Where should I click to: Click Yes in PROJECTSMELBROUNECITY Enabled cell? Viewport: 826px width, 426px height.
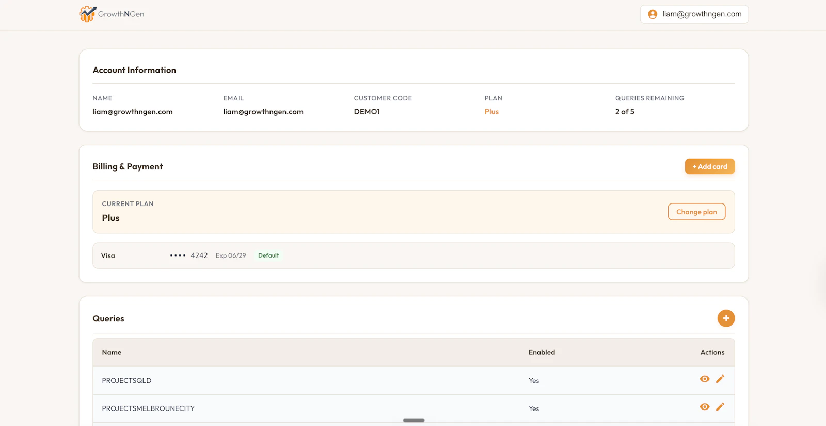click(x=534, y=408)
